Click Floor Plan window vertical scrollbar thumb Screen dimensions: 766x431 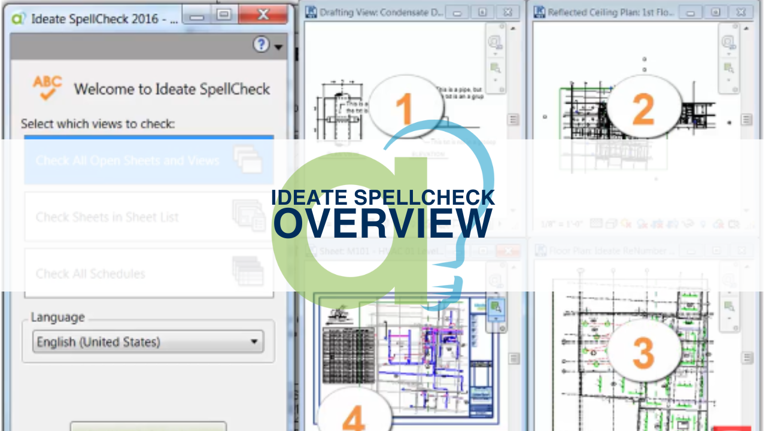[747, 358]
